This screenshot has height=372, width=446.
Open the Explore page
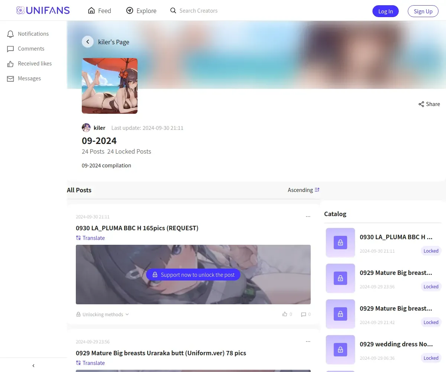(141, 11)
